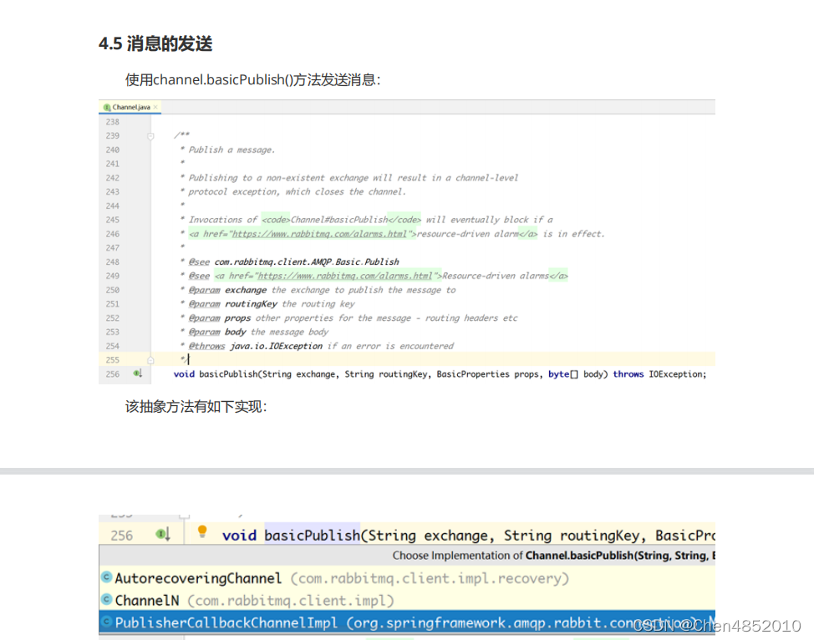Click line number 250 in the gutter
The height and width of the screenshot is (640, 814).
(113, 290)
